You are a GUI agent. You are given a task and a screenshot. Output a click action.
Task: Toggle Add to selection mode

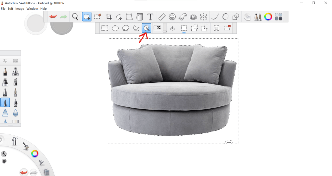click(194, 28)
